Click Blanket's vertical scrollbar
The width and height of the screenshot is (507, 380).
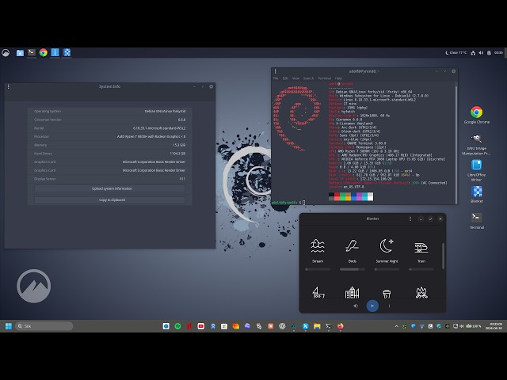point(443,256)
